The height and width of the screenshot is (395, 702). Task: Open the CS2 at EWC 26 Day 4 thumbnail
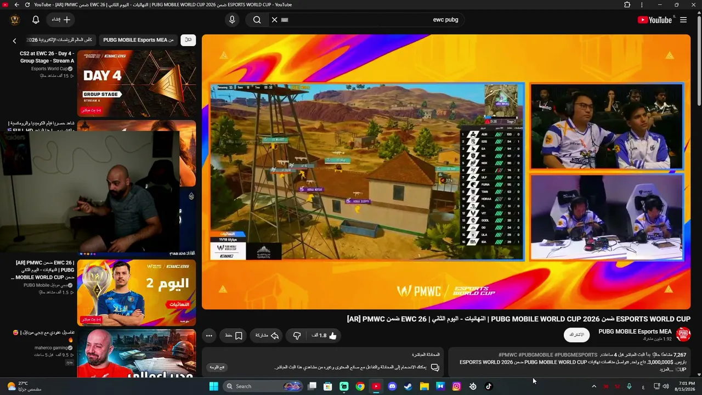pos(137,83)
